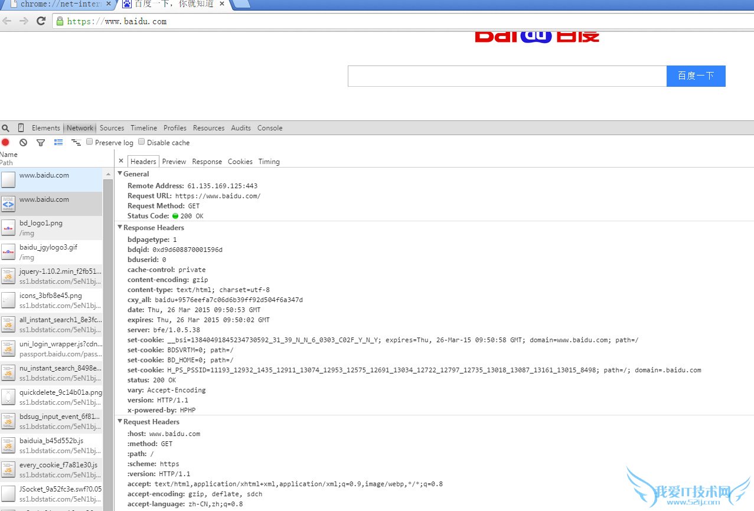Collapse the General headers section
This screenshot has width=754, height=511.
[120, 173]
